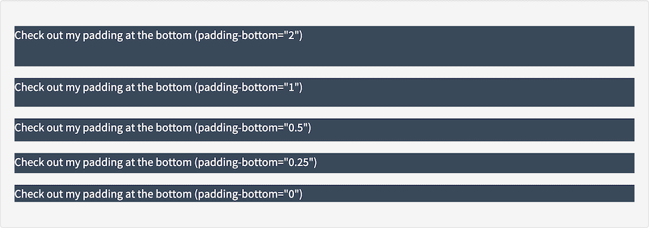Click the padding-bottom="0.5" dark box
Image resolution: width=649 pixels, height=228 pixels.
(x=324, y=130)
